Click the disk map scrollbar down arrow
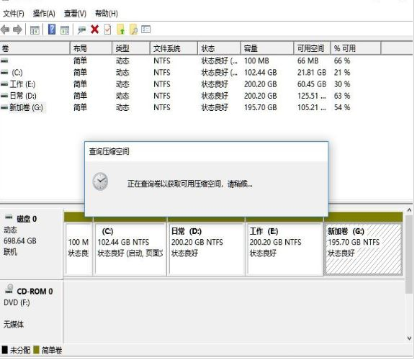 pyautogui.click(x=409, y=338)
